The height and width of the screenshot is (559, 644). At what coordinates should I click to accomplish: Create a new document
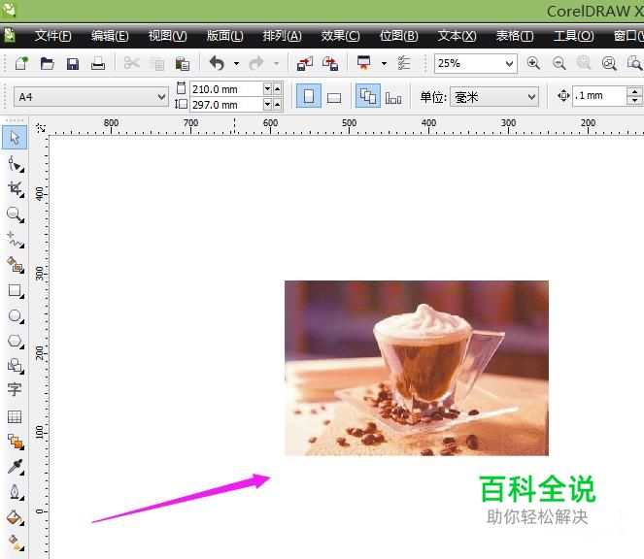tap(21, 64)
